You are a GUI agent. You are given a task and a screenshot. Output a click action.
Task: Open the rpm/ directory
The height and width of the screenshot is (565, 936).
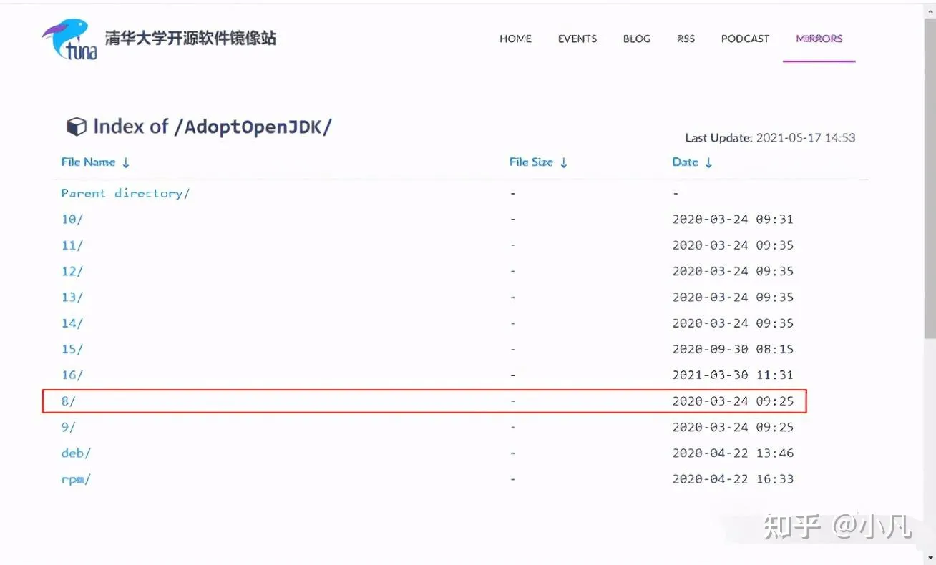76,479
